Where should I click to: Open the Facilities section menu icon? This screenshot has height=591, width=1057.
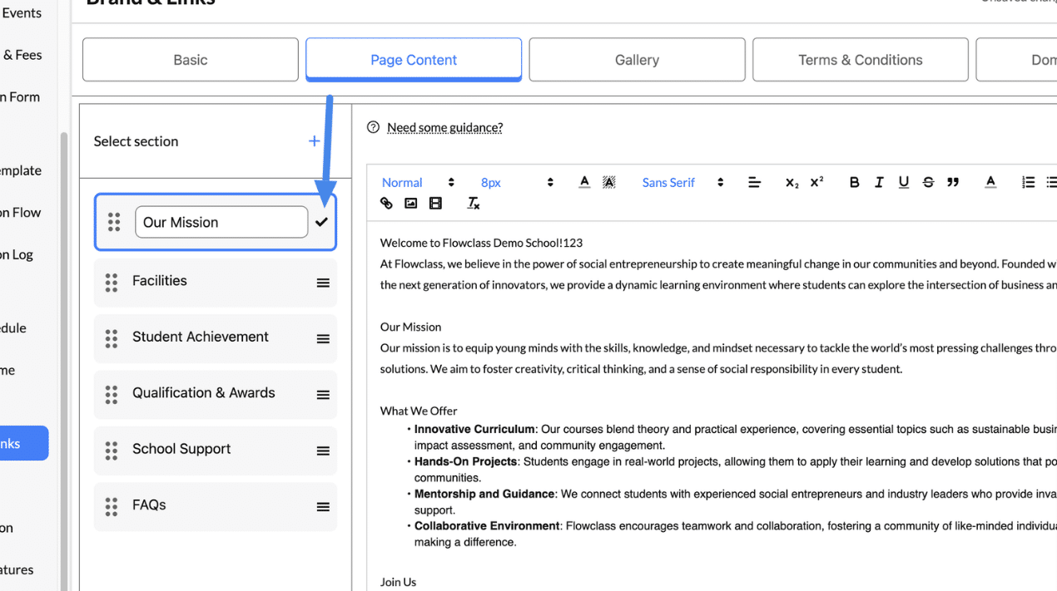[323, 283]
